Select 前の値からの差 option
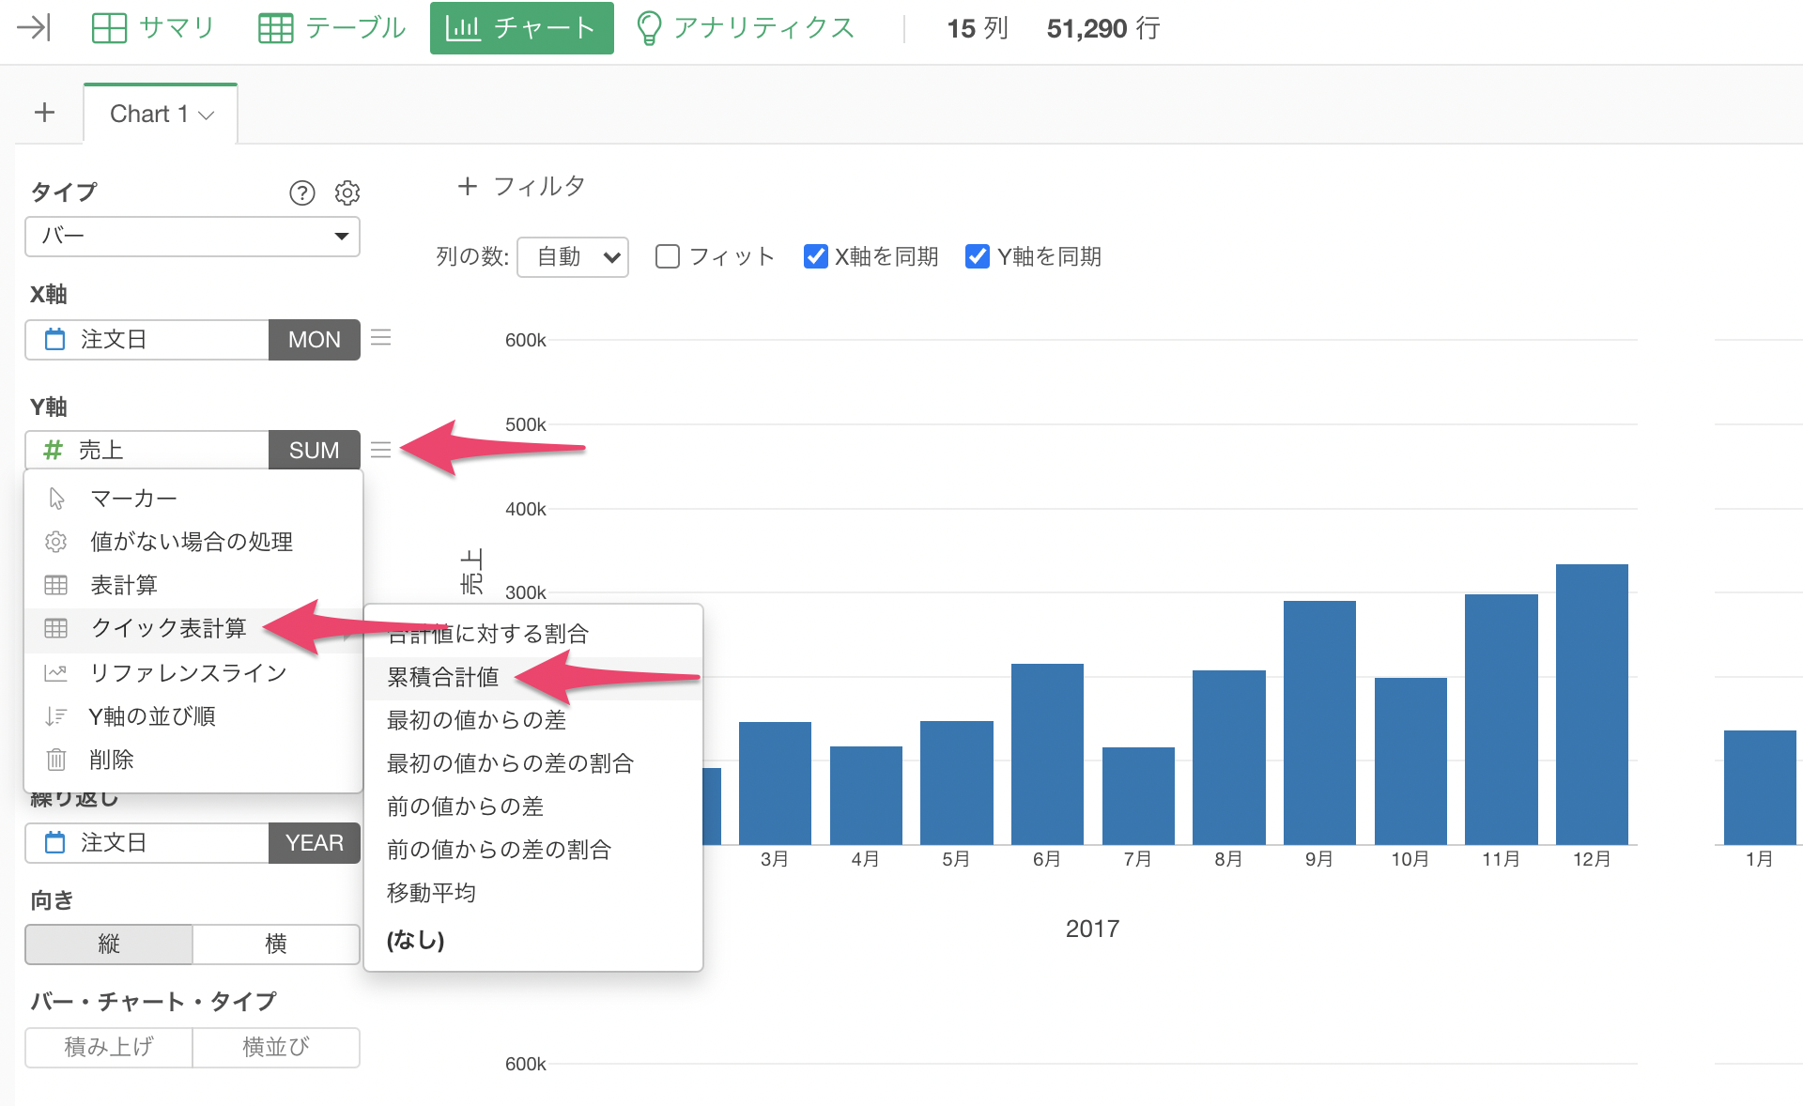Screen dimensions: 1803x1106 [x=532, y=806]
